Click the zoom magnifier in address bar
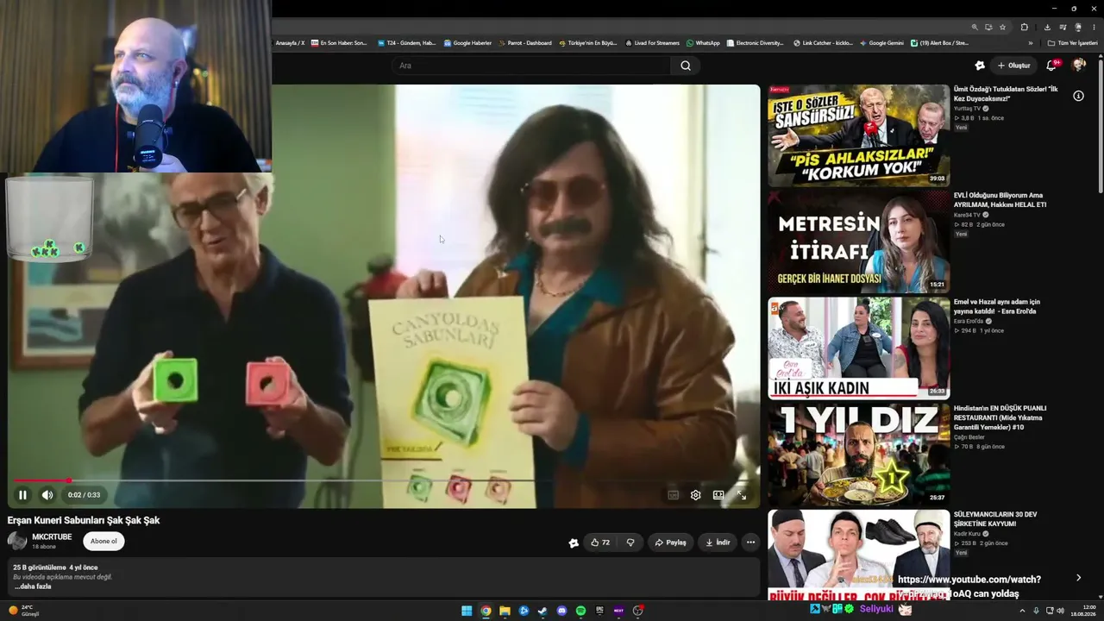The height and width of the screenshot is (621, 1104). coord(975,27)
